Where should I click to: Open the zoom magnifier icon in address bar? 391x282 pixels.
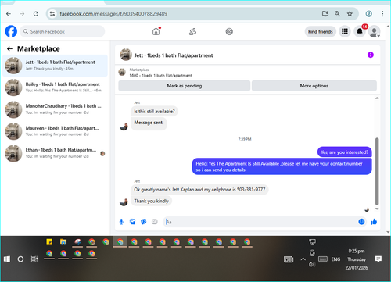pos(337,14)
